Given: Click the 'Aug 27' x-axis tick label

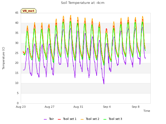Looking at the screenshot, I should pyautogui.click(x=50, y=107).
